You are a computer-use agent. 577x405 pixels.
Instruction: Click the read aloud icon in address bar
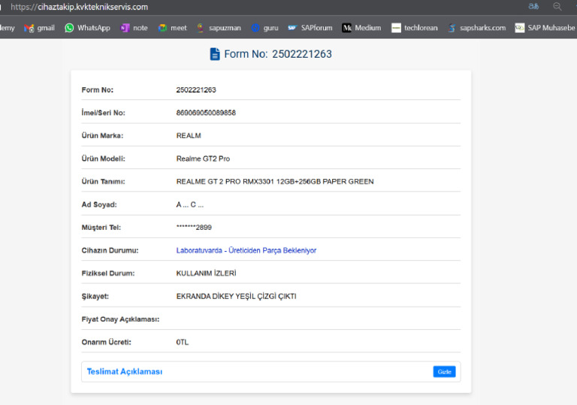[533, 7]
